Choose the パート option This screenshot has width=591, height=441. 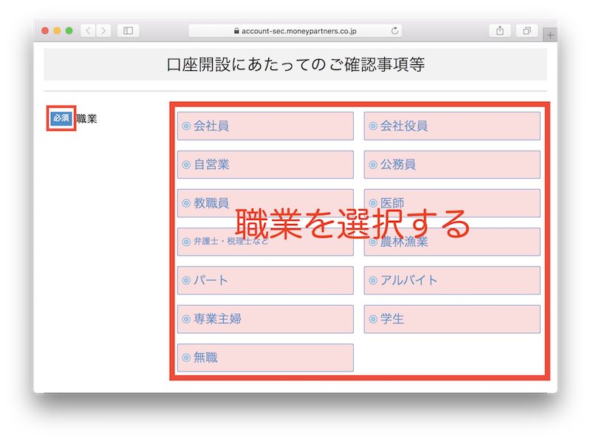(265, 281)
